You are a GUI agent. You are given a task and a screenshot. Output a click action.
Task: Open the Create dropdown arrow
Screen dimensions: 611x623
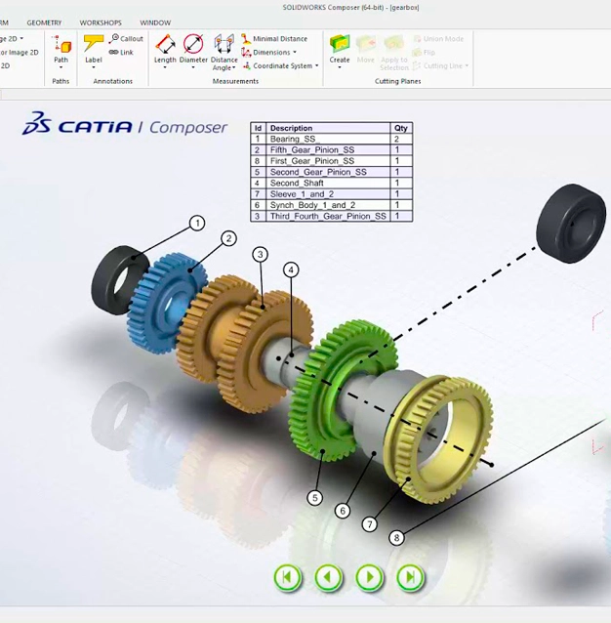coord(340,67)
